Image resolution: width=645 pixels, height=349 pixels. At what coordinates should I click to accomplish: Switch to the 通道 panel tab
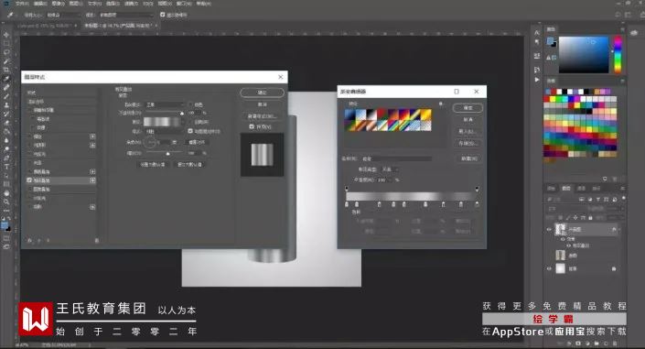pos(581,189)
